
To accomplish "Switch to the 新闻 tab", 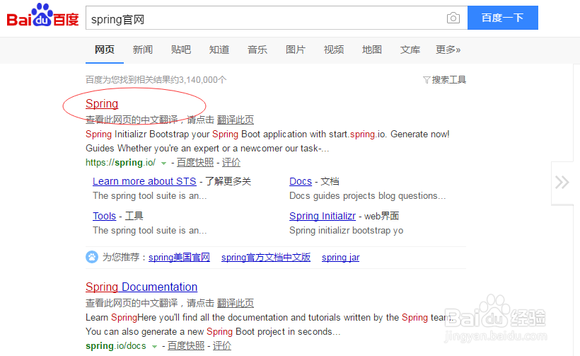I will (x=142, y=50).
